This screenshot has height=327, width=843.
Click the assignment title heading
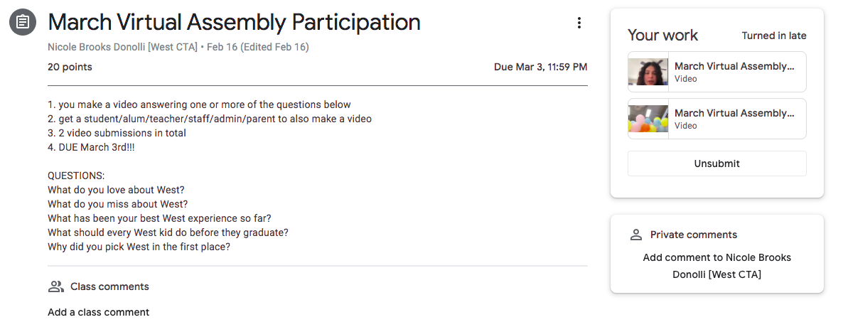(x=234, y=23)
